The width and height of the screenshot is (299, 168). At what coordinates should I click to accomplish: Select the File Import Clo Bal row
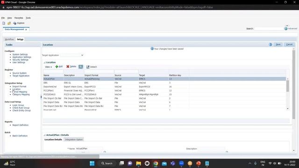click(164, 98)
